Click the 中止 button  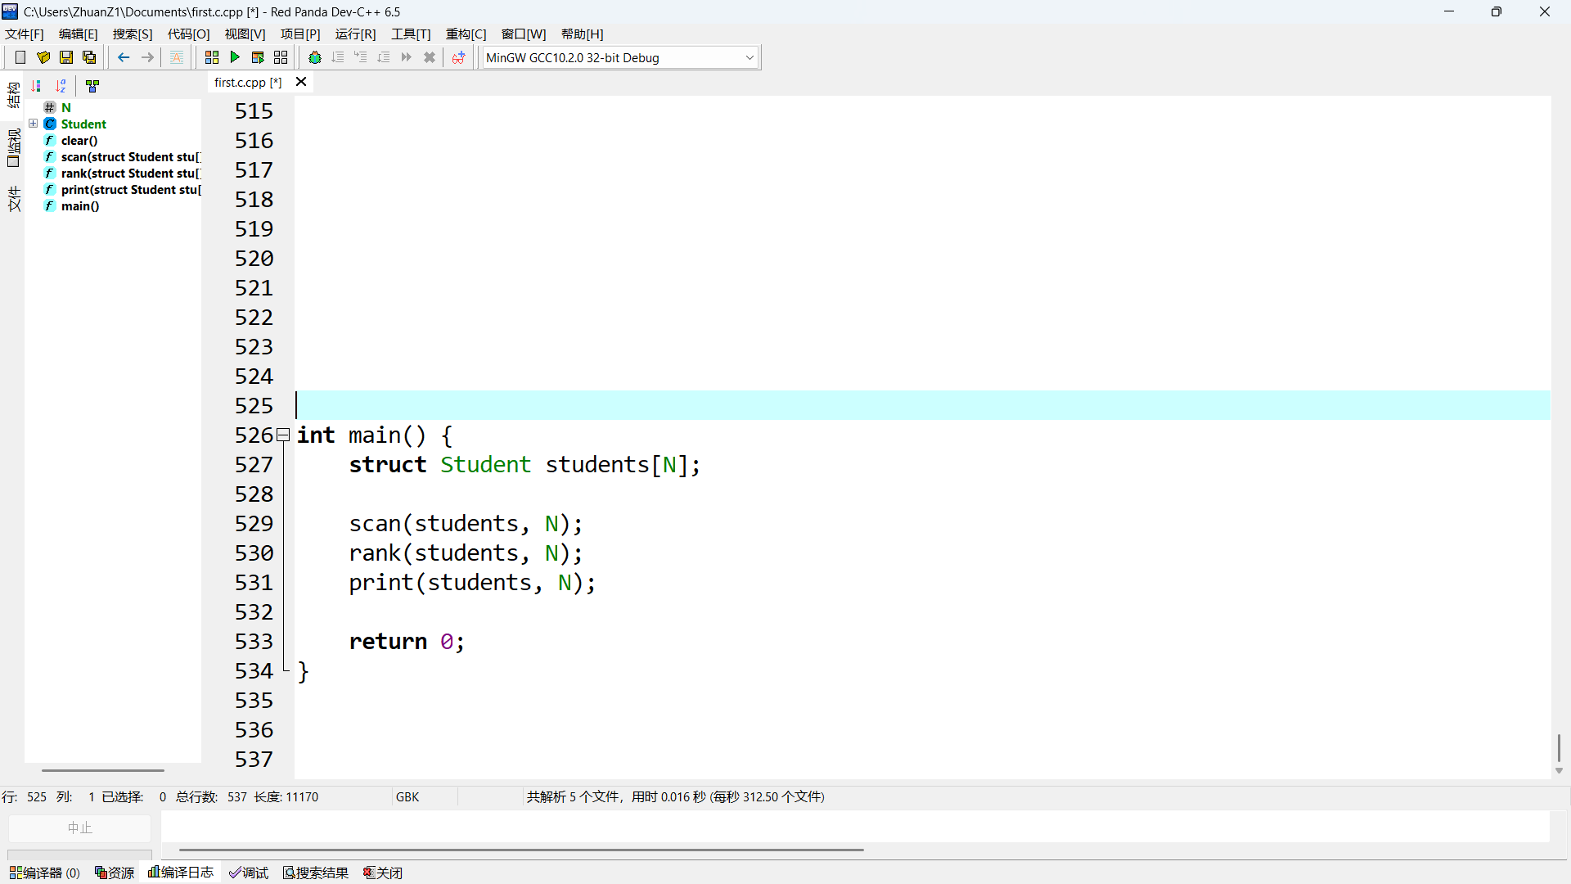79,828
